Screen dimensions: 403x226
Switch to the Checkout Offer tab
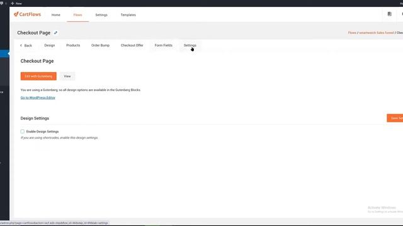[x=132, y=45]
